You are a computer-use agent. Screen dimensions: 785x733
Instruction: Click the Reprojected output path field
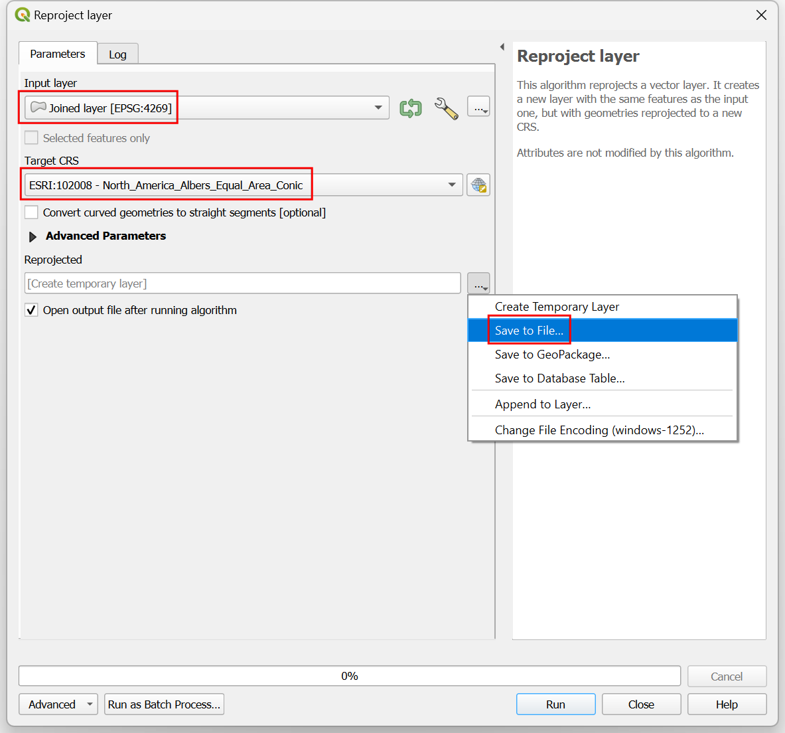click(x=242, y=284)
